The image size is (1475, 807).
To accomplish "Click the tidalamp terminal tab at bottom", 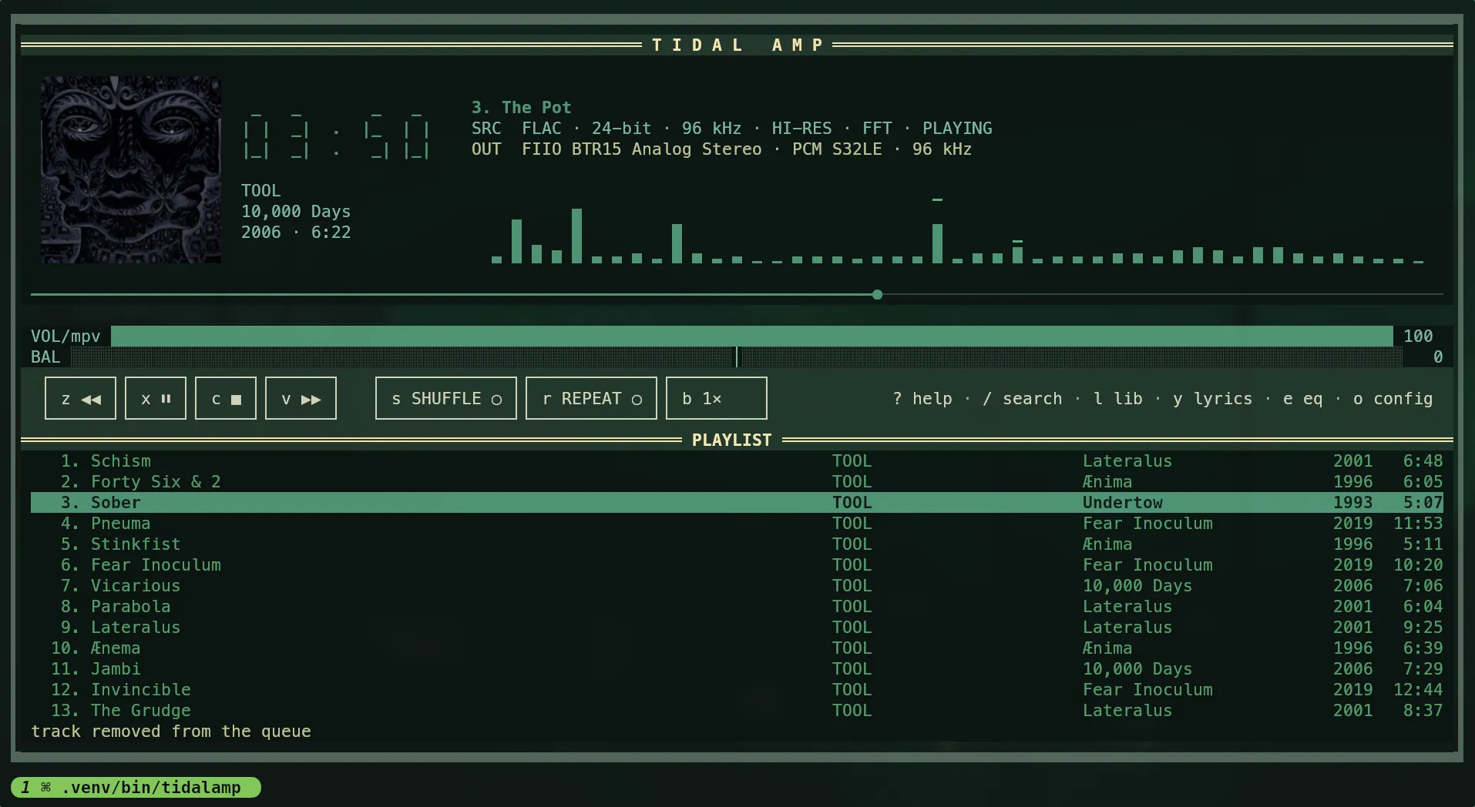I will [x=136, y=787].
